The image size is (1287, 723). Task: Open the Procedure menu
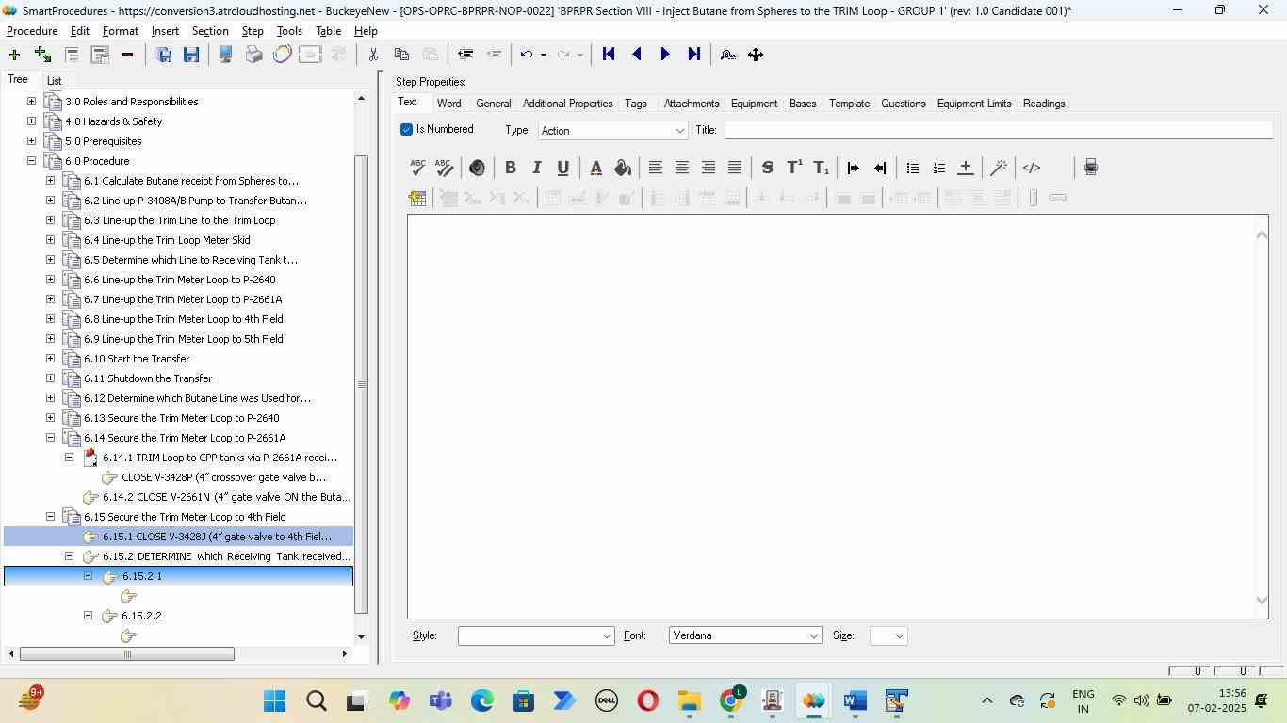(x=32, y=31)
